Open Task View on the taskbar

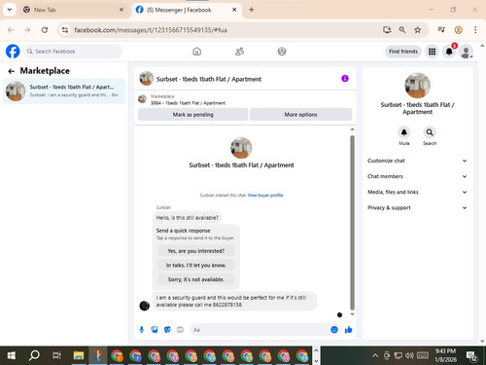coord(56,355)
